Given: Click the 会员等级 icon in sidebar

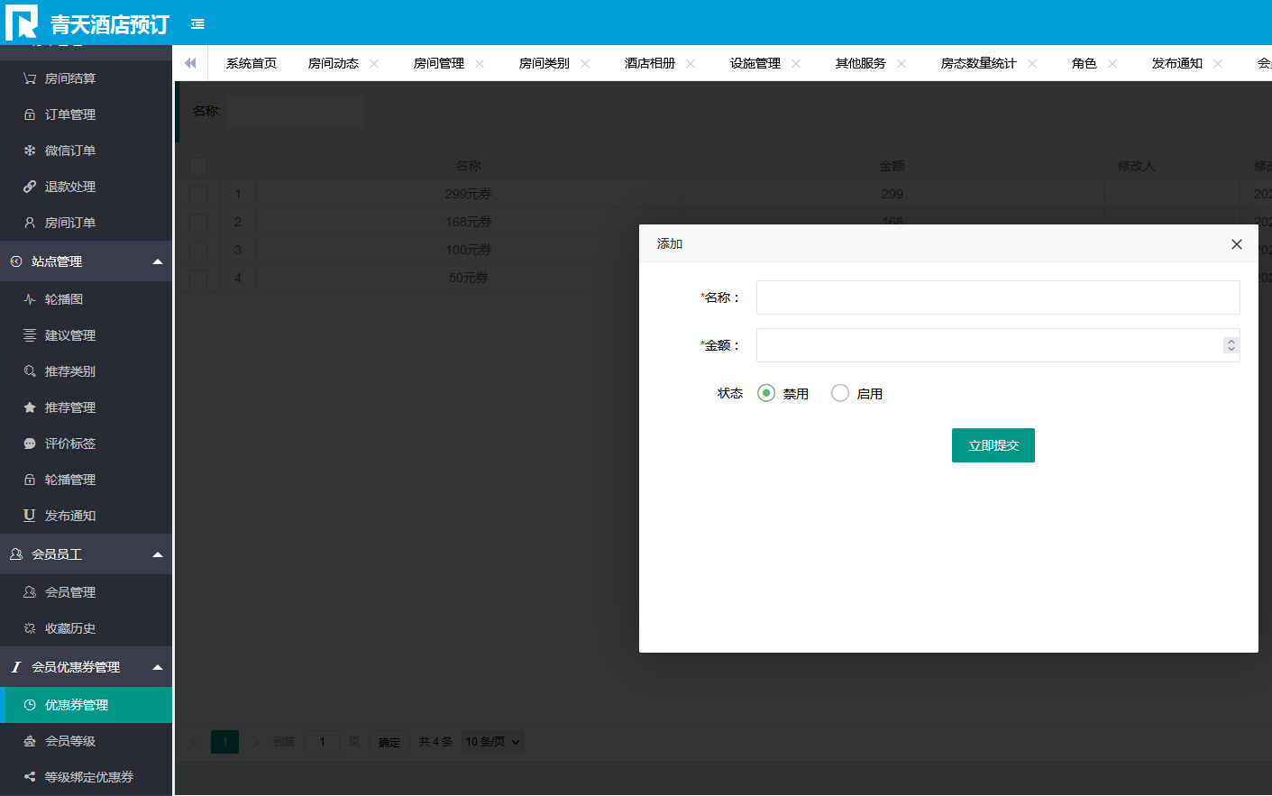Looking at the screenshot, I should (x=30, y=741).
